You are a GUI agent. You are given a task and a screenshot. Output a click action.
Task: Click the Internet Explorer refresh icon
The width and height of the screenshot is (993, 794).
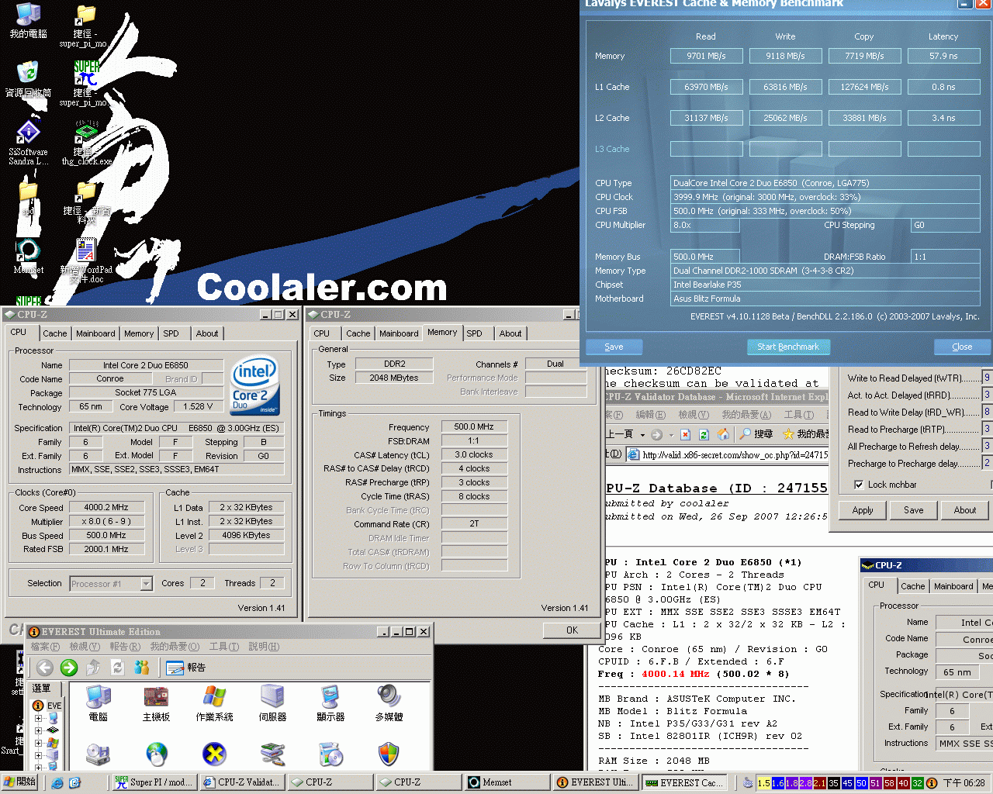(704, 434)
